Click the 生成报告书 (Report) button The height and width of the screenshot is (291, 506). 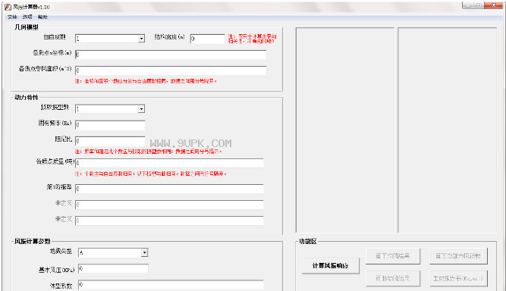pos(458,278)
